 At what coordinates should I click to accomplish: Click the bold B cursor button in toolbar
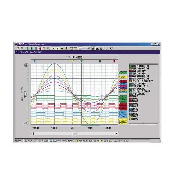(57, 48)
